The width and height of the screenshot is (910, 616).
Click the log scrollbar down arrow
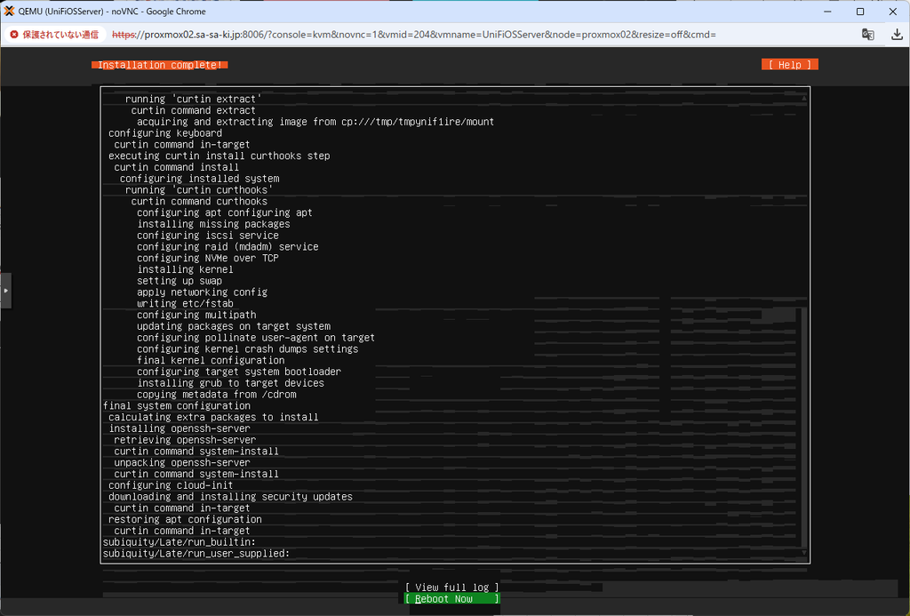point(803,553)
